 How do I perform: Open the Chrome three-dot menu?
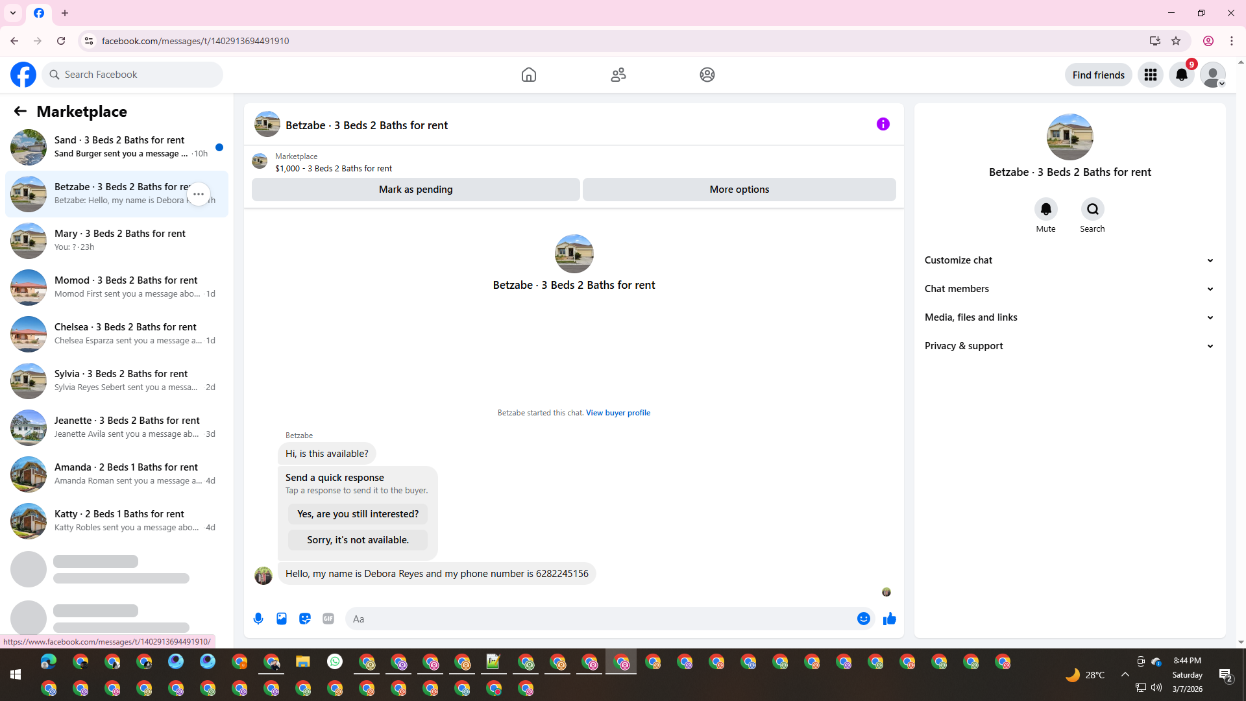pyautogui.click(x=1232, y=41)
